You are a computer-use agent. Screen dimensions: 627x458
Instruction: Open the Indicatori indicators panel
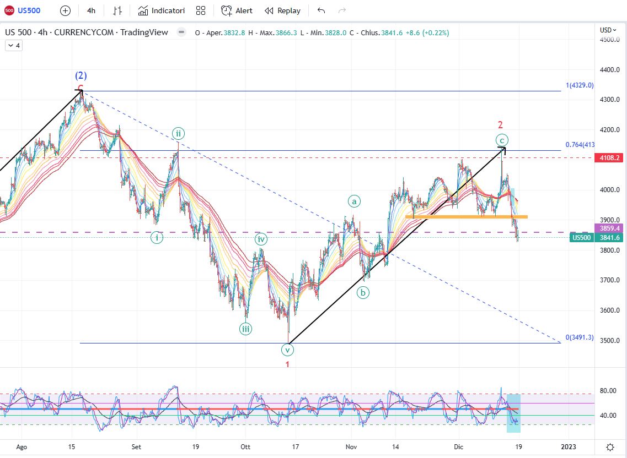click(162, 10)
